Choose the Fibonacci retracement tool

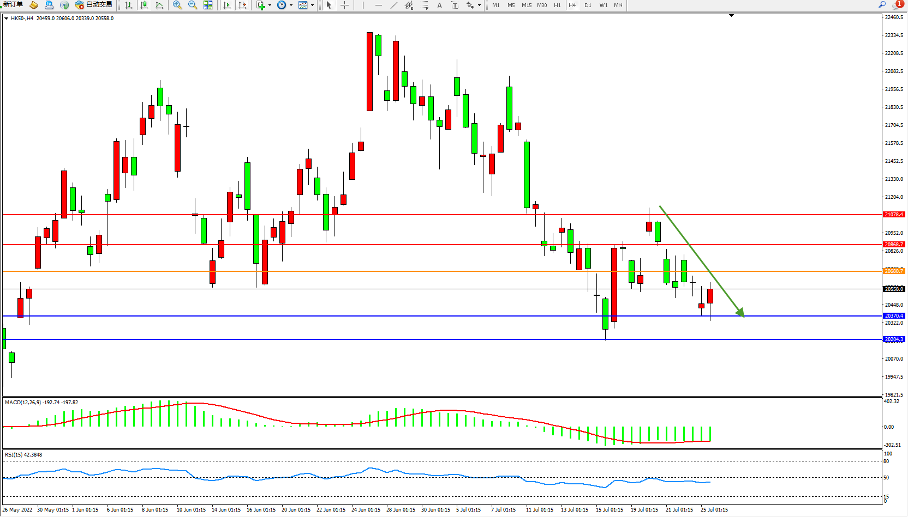click(424, 5)
